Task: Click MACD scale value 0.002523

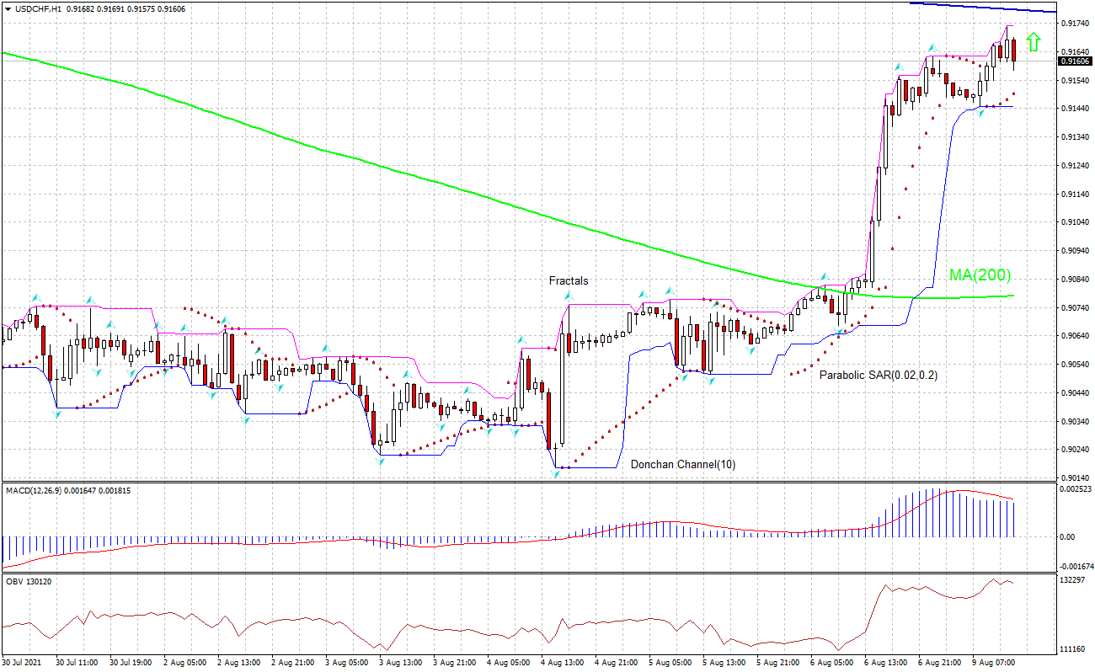Action: (1075, 489)
